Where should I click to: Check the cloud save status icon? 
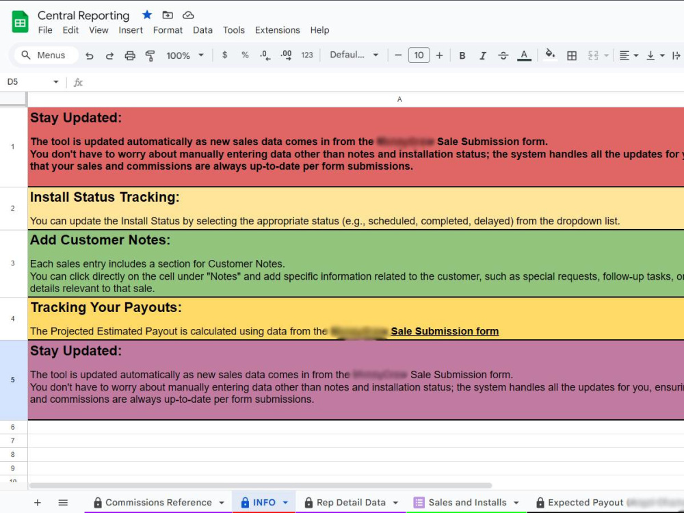pos(188,15)
